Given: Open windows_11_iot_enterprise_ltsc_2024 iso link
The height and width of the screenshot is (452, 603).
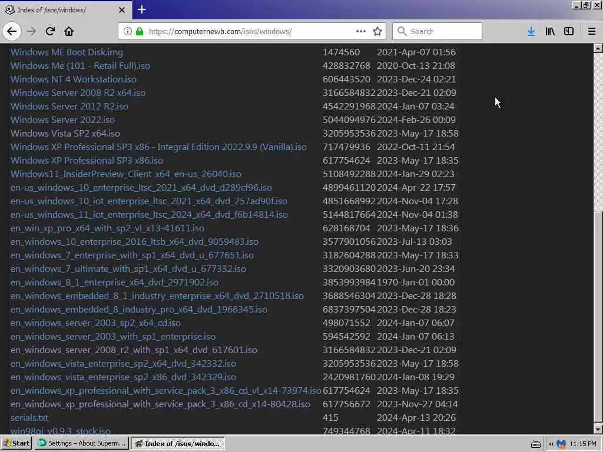Looking at the screenshot, I should coord(149,214).
